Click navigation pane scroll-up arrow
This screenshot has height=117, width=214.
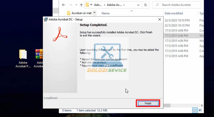click(94, 13)
